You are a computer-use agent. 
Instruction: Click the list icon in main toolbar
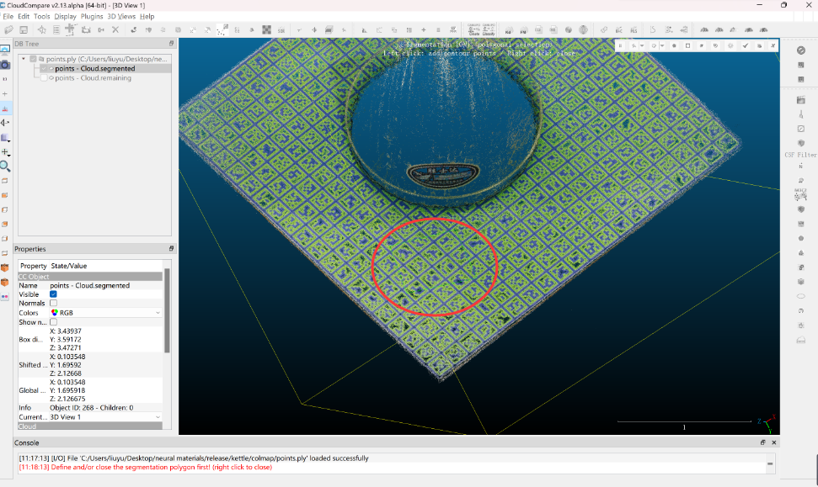[x=56, y=30]
